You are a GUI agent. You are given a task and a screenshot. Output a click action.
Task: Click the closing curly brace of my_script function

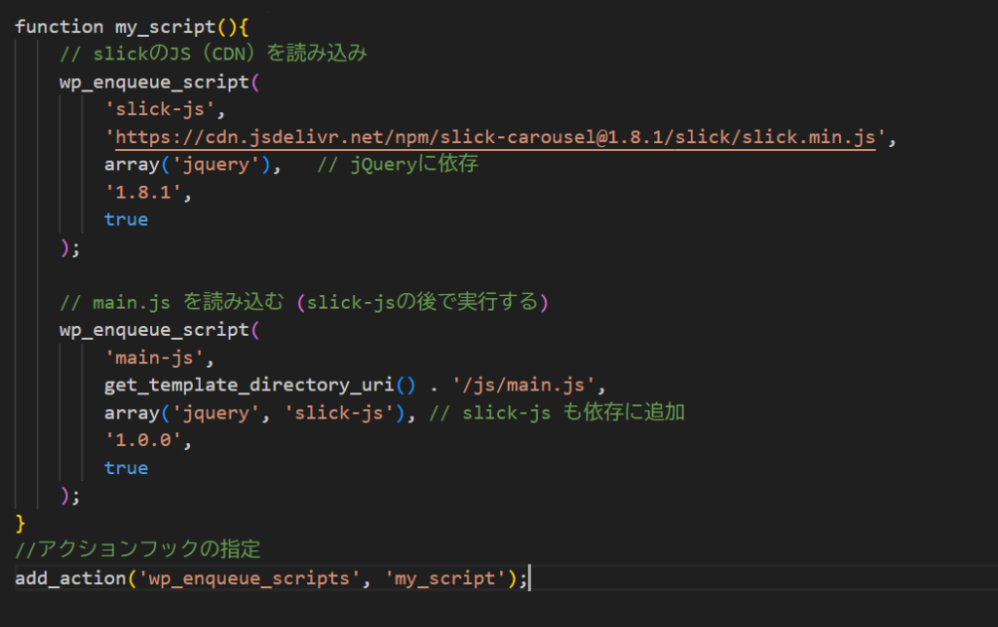coord(20,524)
